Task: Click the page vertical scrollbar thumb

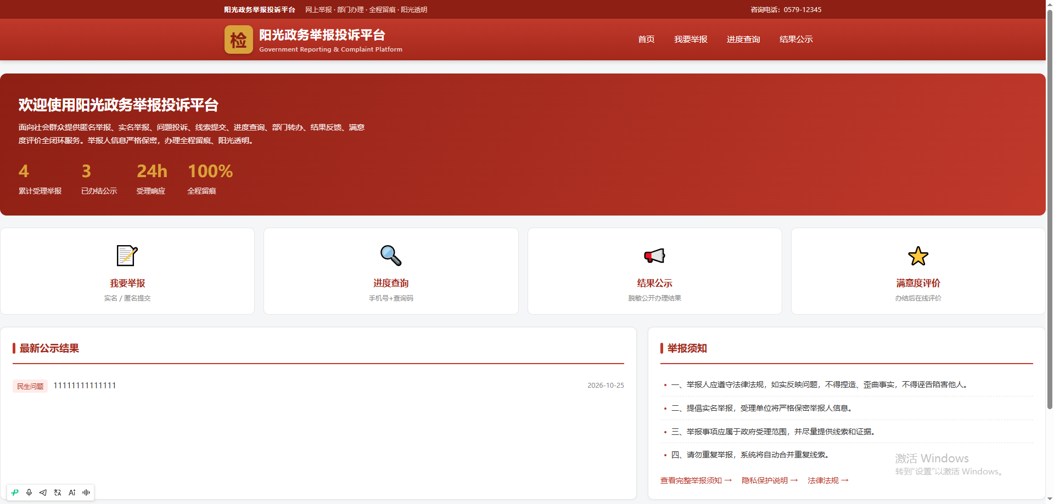Action: [x=1050, y=208]
